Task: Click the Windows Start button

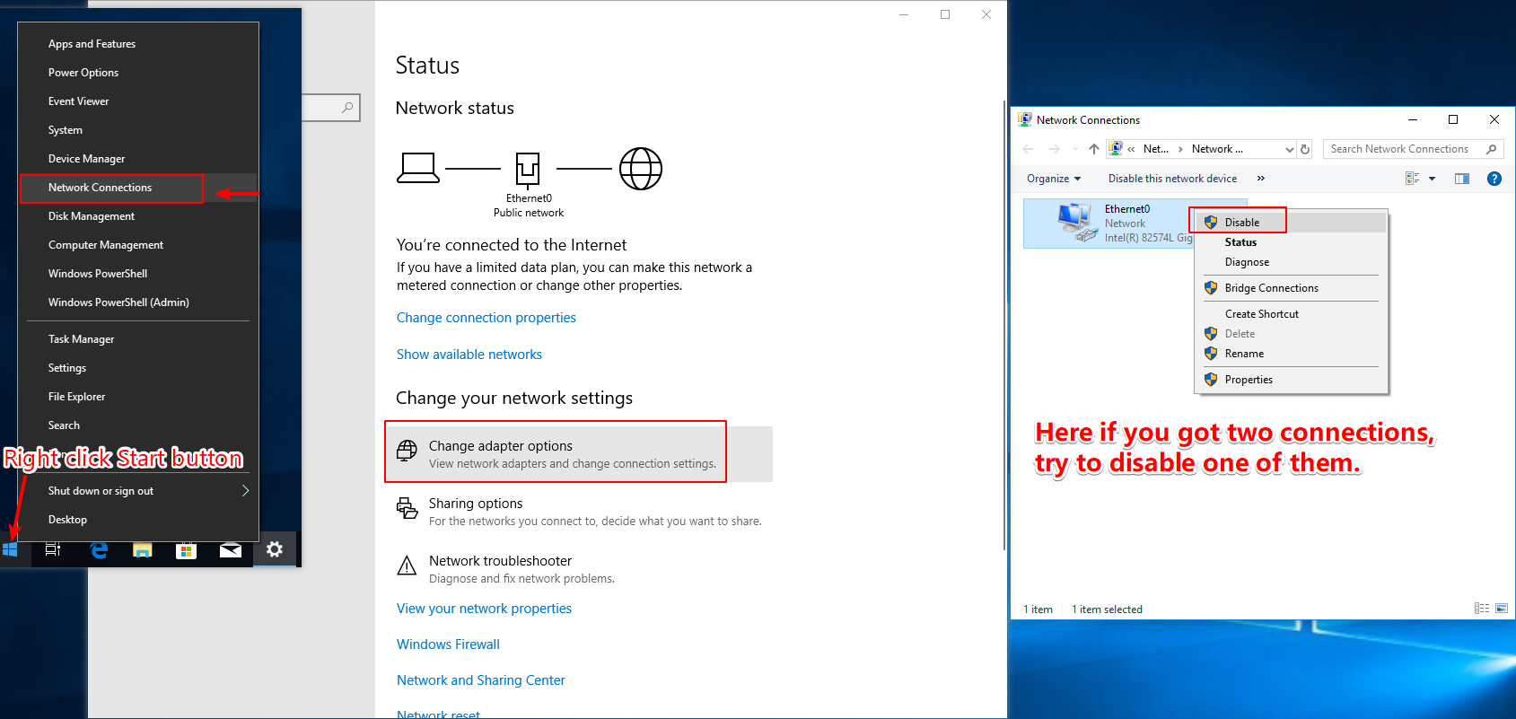Action: pyautogui.click(x=11, y=549)
